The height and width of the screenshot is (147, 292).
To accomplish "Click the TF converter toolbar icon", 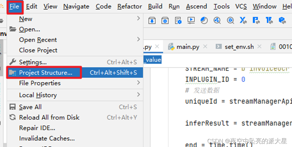I will 269,20.
